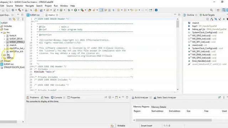
Task: Click the Open Perspective icon
Action: tap(218, 10)
